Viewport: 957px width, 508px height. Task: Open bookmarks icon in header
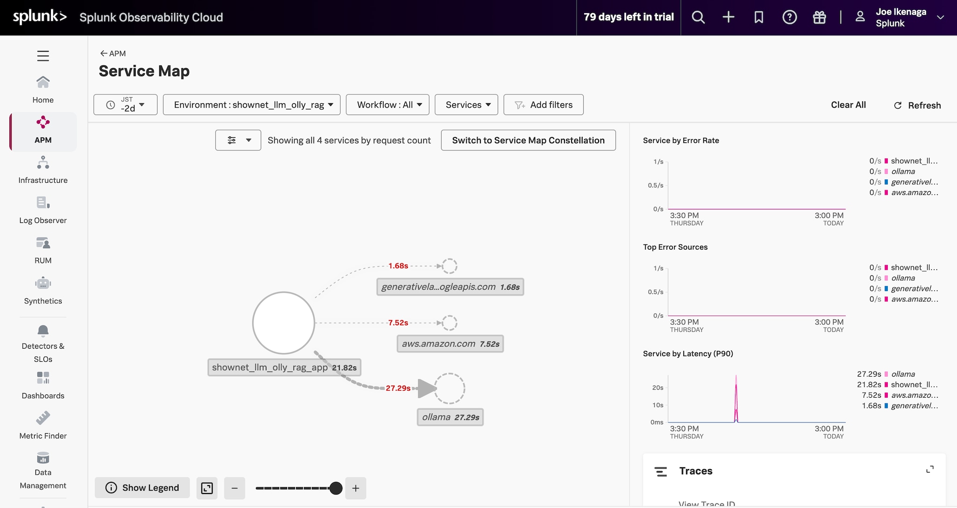pyautogui.click(x=759, y=17)
